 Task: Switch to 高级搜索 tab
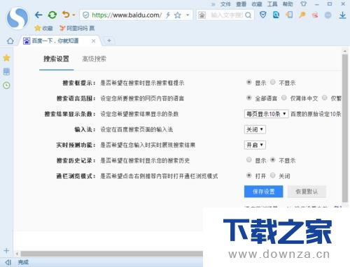coord(94,59)
